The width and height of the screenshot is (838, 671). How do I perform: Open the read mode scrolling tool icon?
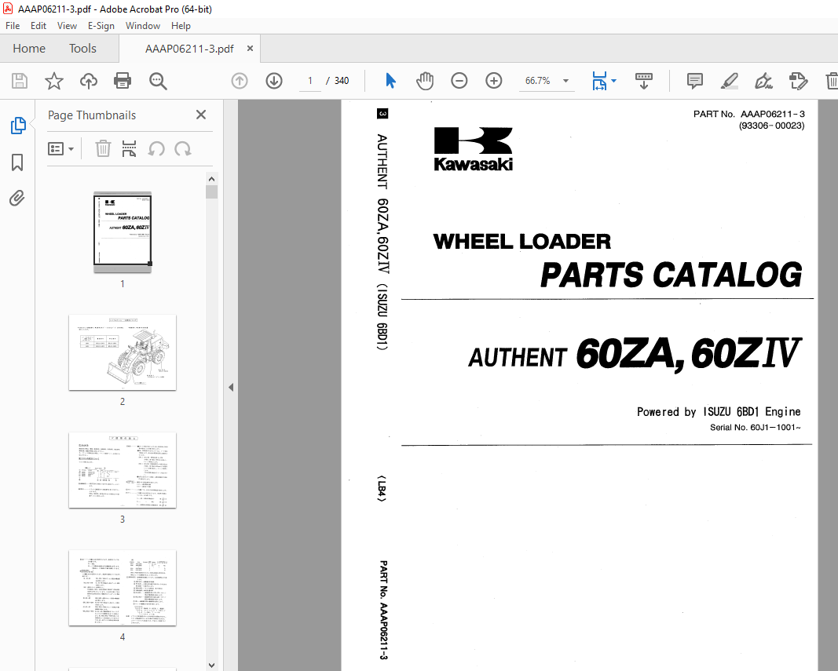point(644,81)
